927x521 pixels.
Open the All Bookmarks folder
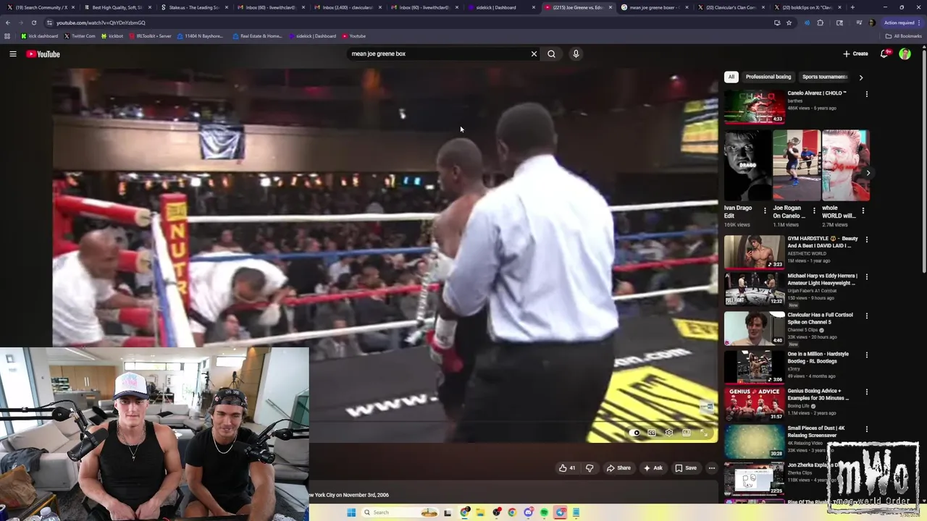903,36
